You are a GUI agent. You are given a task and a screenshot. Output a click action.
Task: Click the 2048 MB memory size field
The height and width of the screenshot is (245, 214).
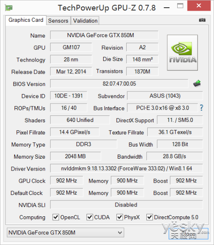75,156
